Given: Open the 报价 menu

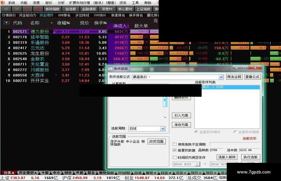Looking at the screenshot, I should (x=49, y=3).
